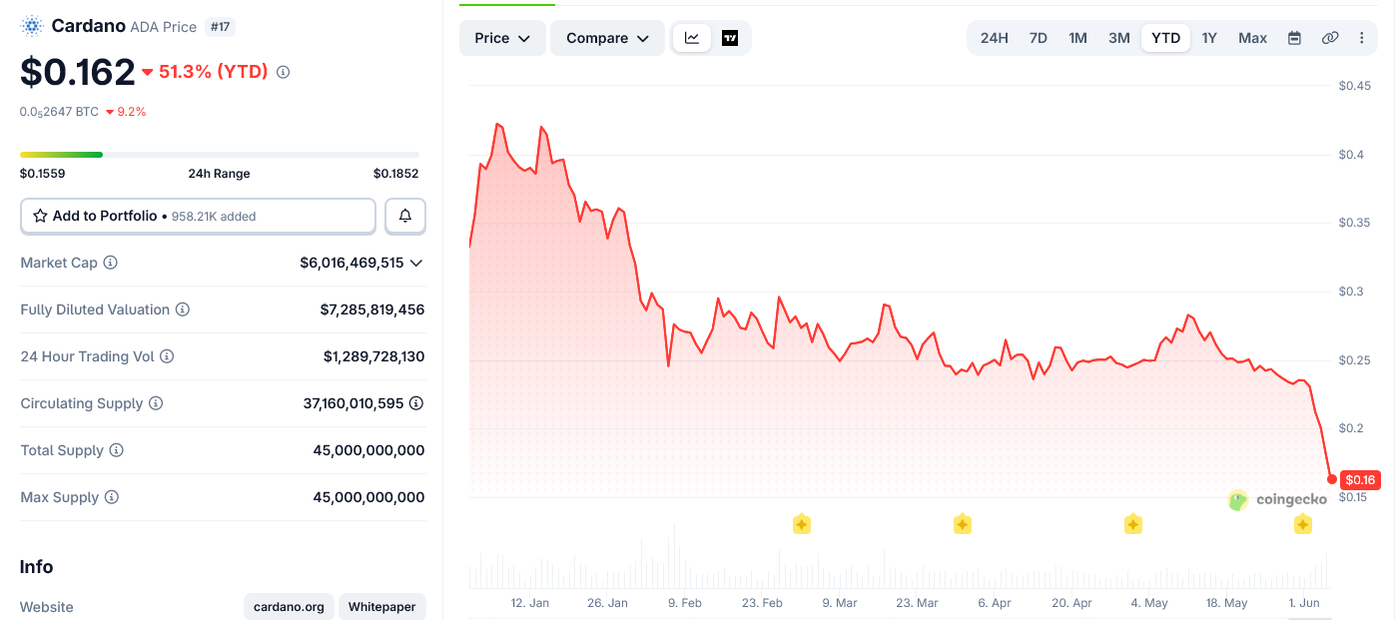
Task: Click news marker near 1. Jun
Action: [1302, 524]
